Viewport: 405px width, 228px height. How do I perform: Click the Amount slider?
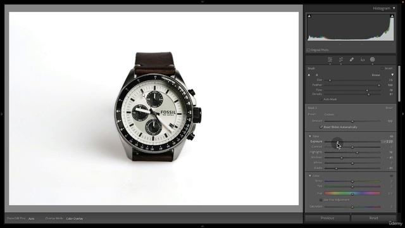[x=352, y=121]
